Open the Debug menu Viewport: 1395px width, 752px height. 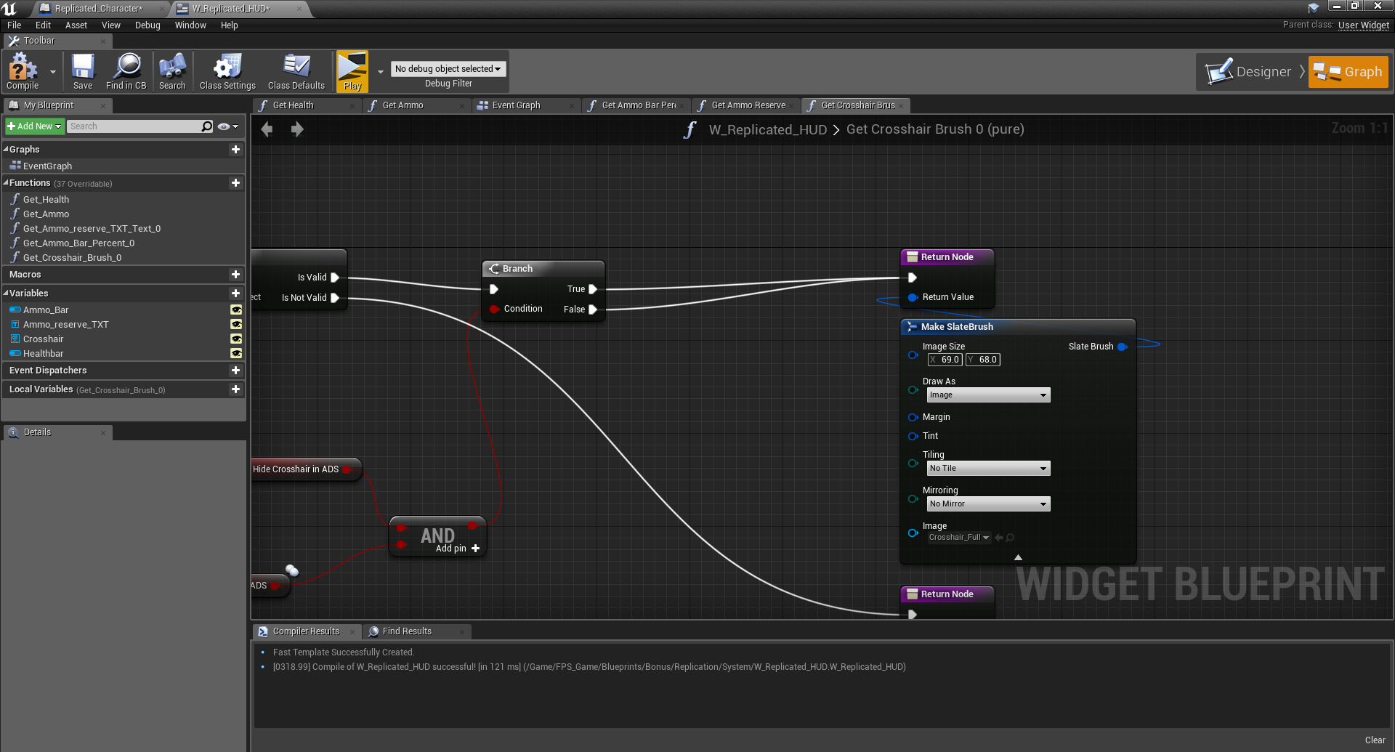(x=147, y=25)
